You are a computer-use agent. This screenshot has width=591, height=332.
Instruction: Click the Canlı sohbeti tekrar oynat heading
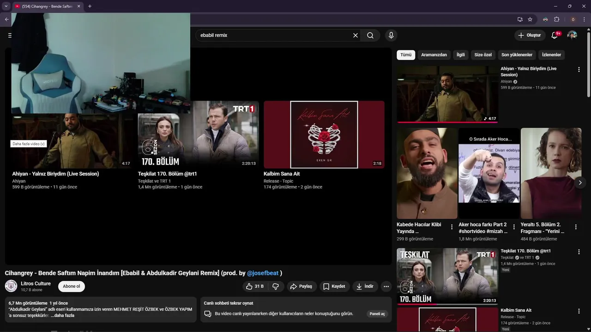point(228,303)
